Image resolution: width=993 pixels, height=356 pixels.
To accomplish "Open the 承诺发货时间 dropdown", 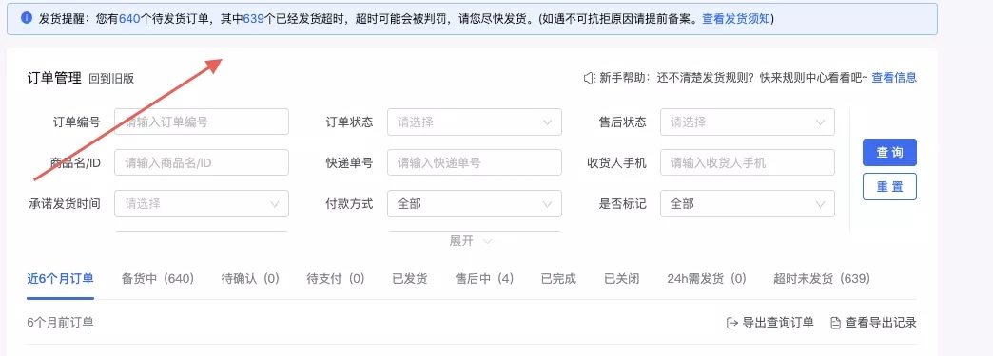I will click(x=202, y=203).
